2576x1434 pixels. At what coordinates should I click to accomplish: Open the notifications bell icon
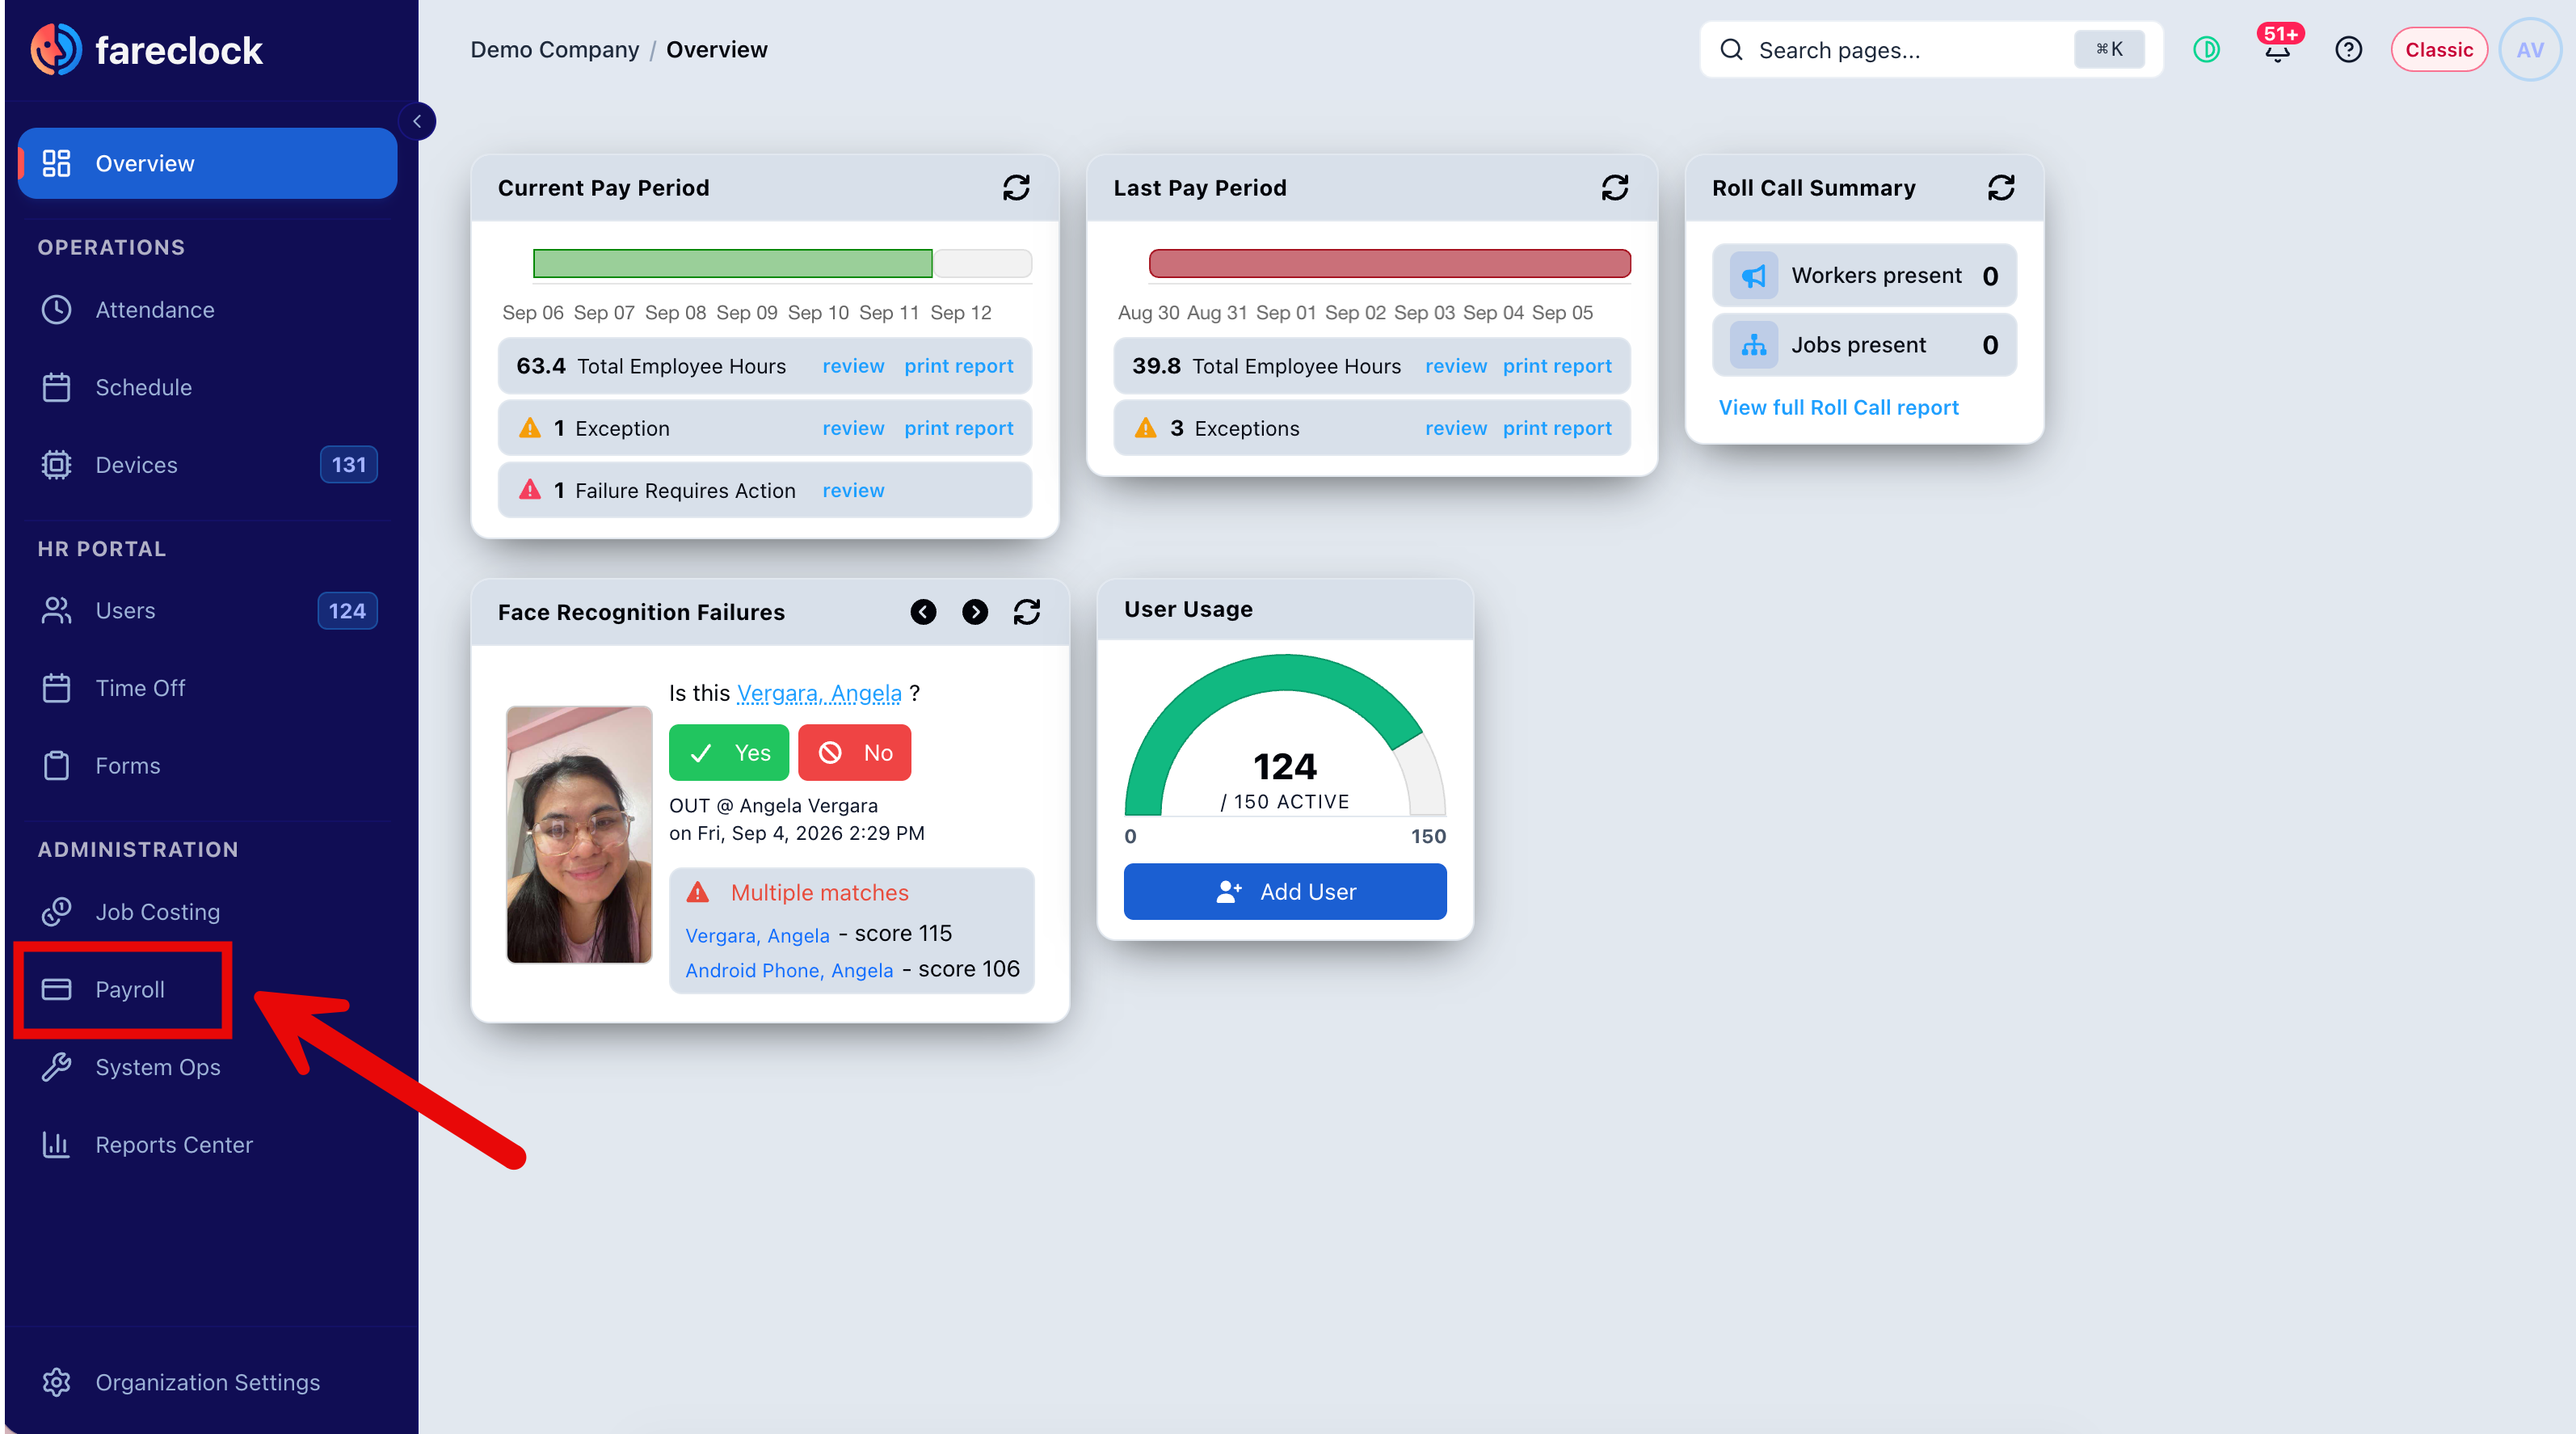[x=2277, y=50]
